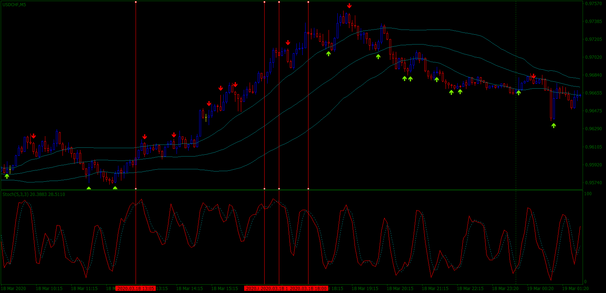The image size is (606, 293).
Task: Click the 0.95920 price level label
Action: point(594,165)
